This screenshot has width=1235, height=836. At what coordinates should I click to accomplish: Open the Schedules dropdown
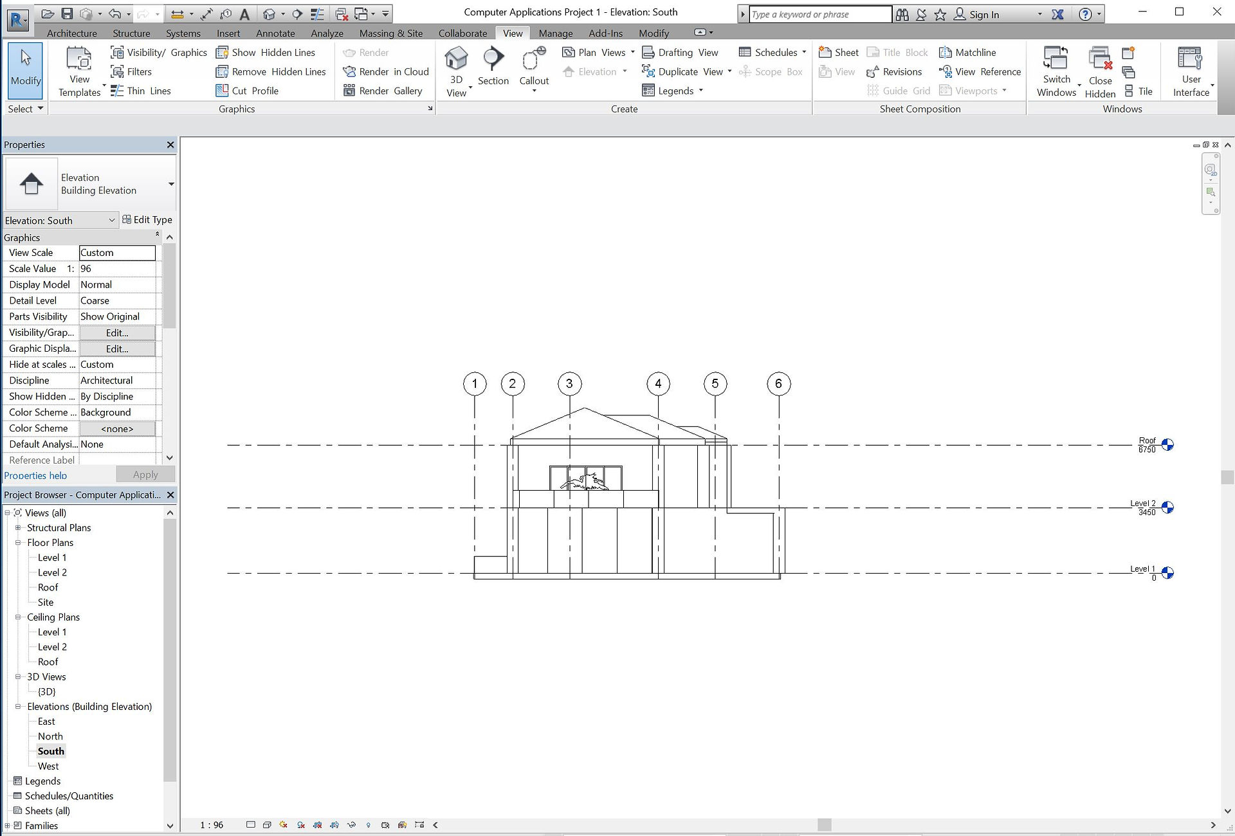coord(773,53)
